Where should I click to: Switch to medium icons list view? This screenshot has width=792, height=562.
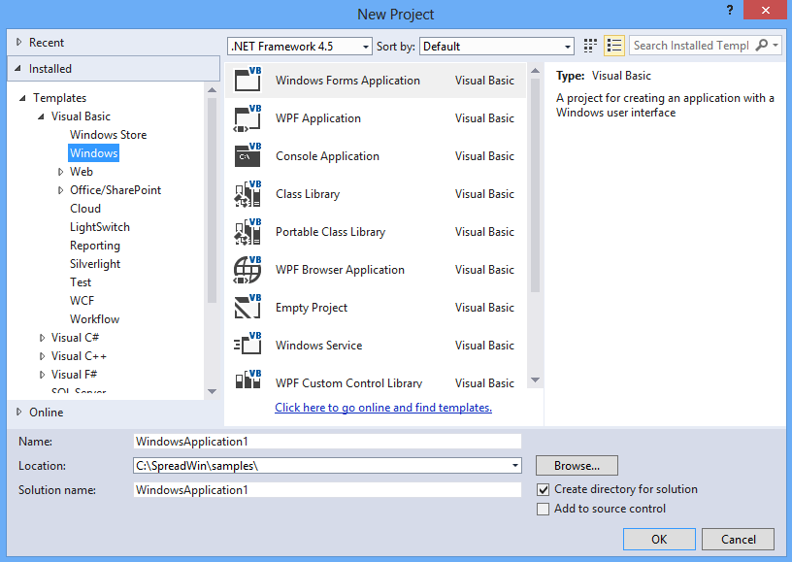tap(613, 46)
